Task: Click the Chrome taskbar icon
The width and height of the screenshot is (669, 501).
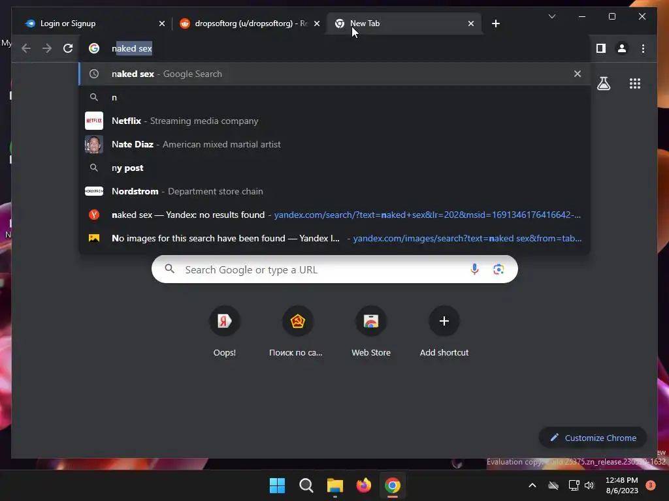Action: click(393, 485)
